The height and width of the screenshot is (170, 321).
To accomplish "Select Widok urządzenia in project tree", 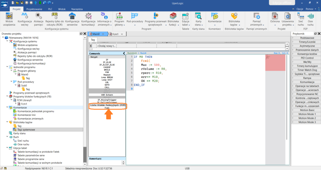I will (x=28, y=45).
